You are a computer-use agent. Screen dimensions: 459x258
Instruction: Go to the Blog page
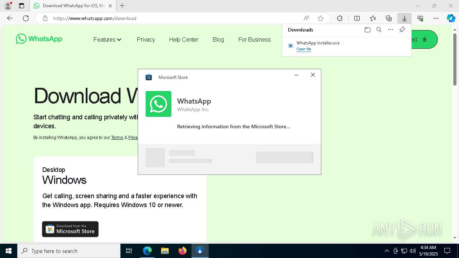pyautogui.click(x=218, y=39)
